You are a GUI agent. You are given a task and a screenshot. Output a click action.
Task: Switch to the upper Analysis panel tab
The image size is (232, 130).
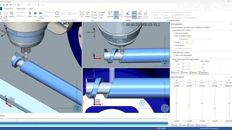click(x=184, y=73)
